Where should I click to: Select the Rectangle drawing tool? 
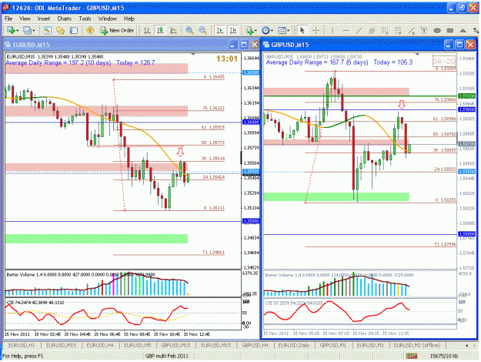tap(450, 30)
